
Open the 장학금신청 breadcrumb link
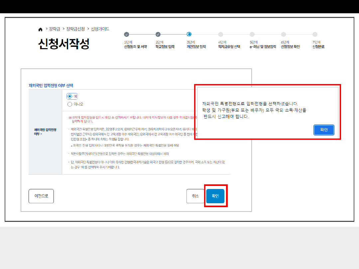point(75,29)
